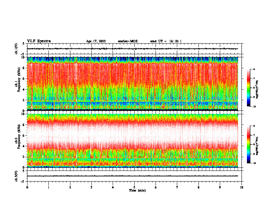Click the "-6" tick on ch.1 colorbar
272x210 pixels.
pyautogui.click(x=253, y=69)
